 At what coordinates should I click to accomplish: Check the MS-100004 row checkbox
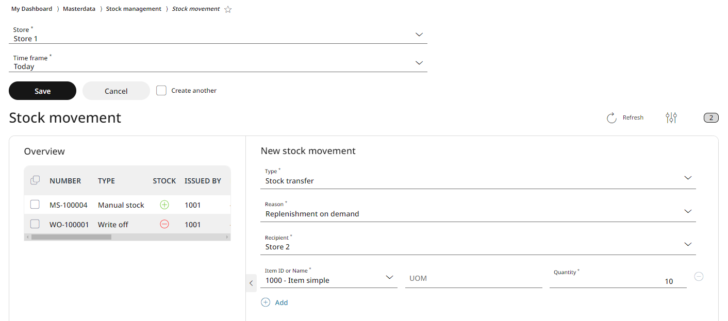coord(35,205)
